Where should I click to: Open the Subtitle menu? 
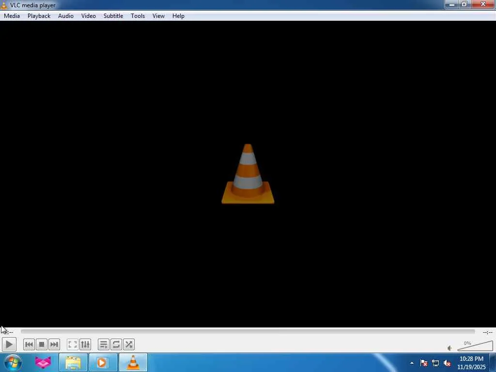(x=113, y=16)
